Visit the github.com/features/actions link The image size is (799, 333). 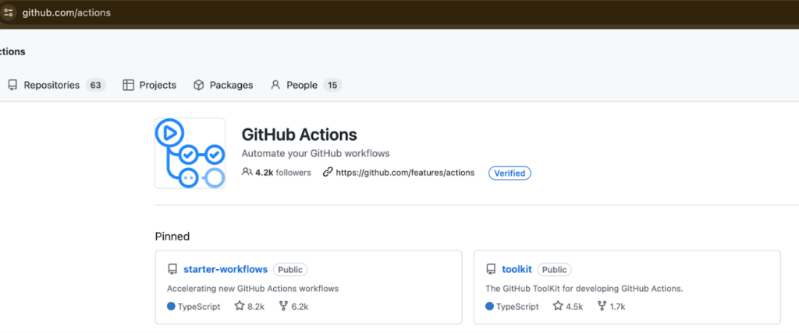[404, 173]
